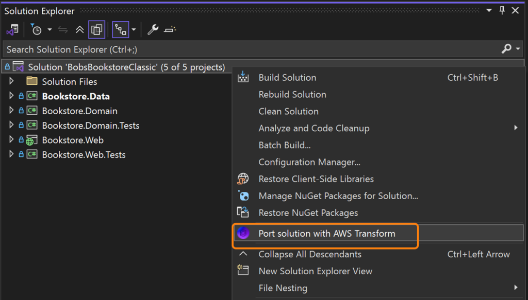The width and height of the screenshot is (528, 300).
Task: Collapse all items using the double-chevron toolbar icon
Action: click(x=79, y=29)
